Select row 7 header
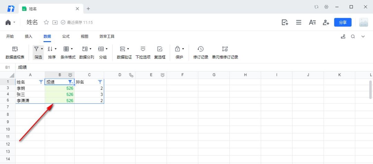The height and width of the screenshot is (164, 373). coord(8,107)
